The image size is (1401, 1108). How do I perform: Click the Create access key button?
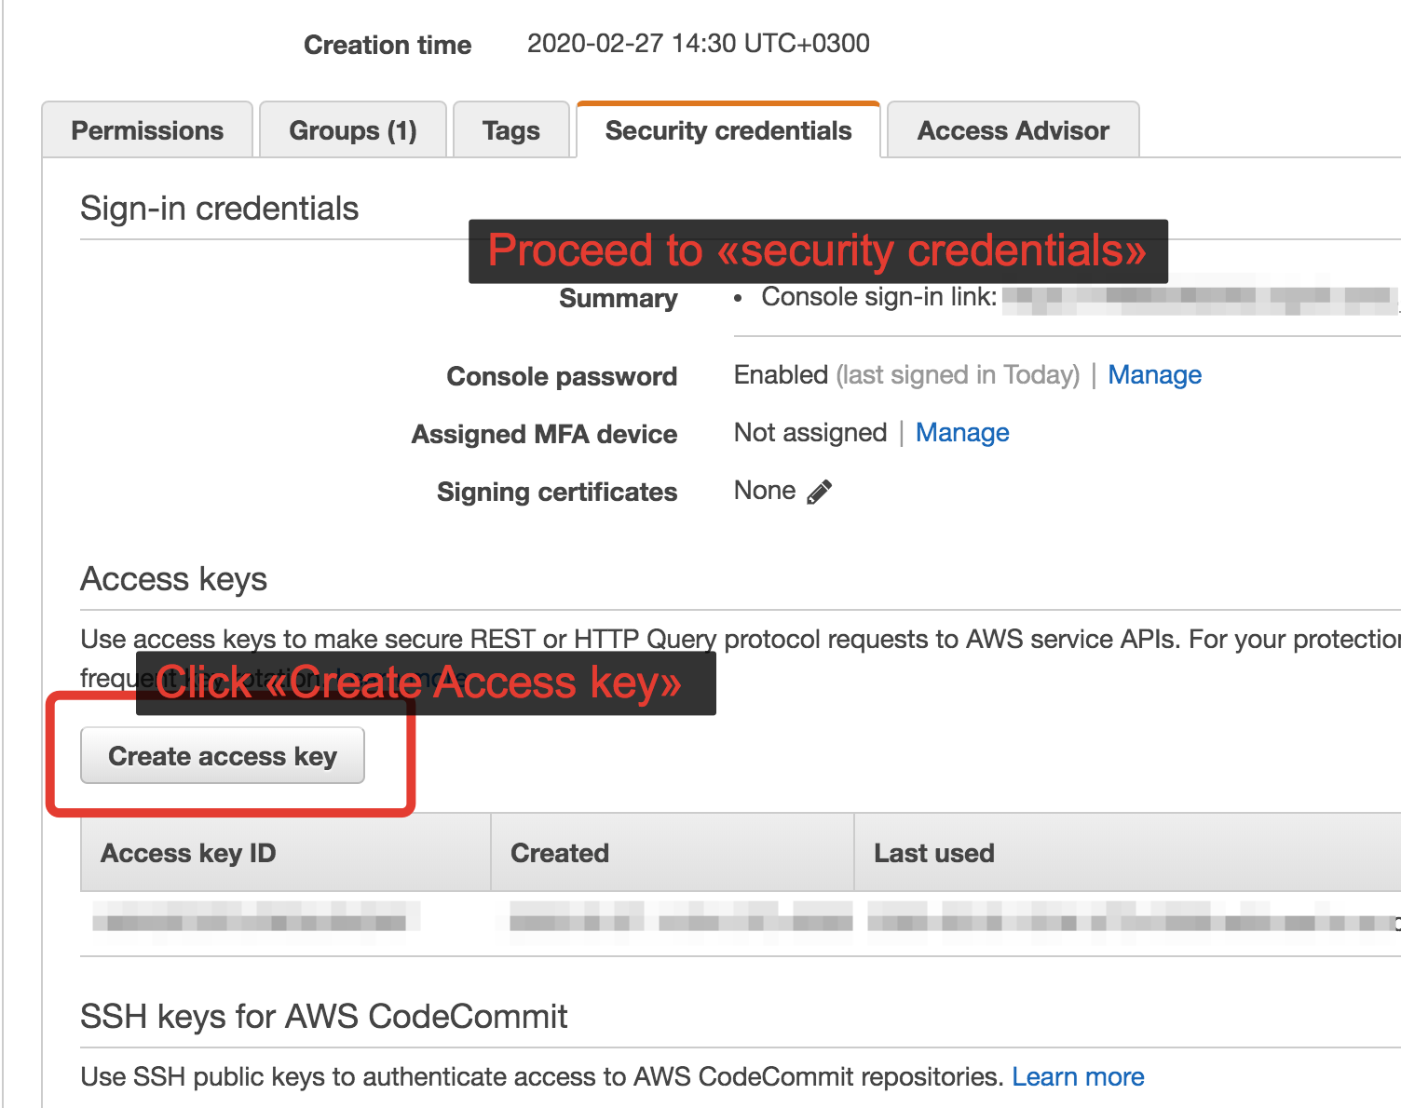223,756
